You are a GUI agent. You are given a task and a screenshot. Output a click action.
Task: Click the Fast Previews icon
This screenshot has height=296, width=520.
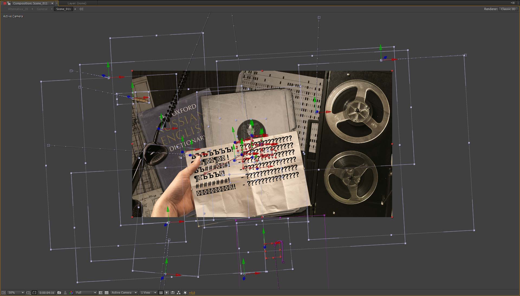(x=167, y=292)
